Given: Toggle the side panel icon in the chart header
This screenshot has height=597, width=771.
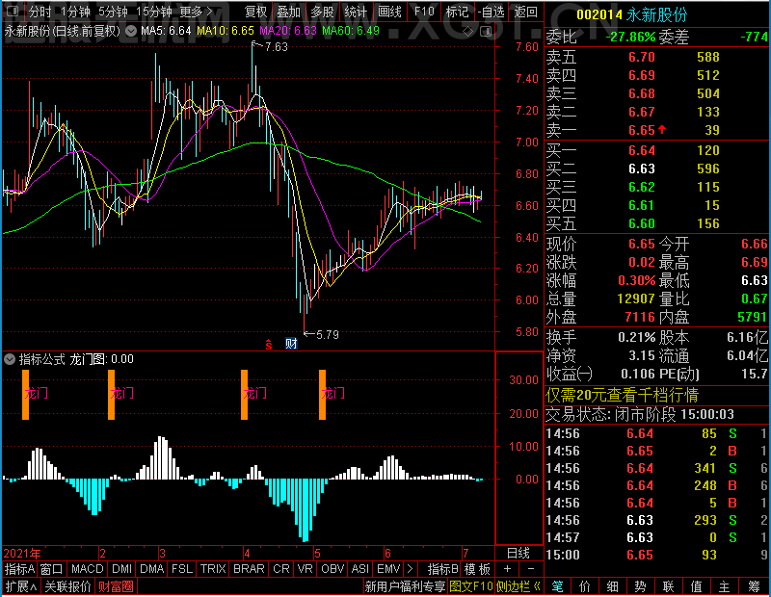Looking at the screenshot, I should [x=486, y=32].
